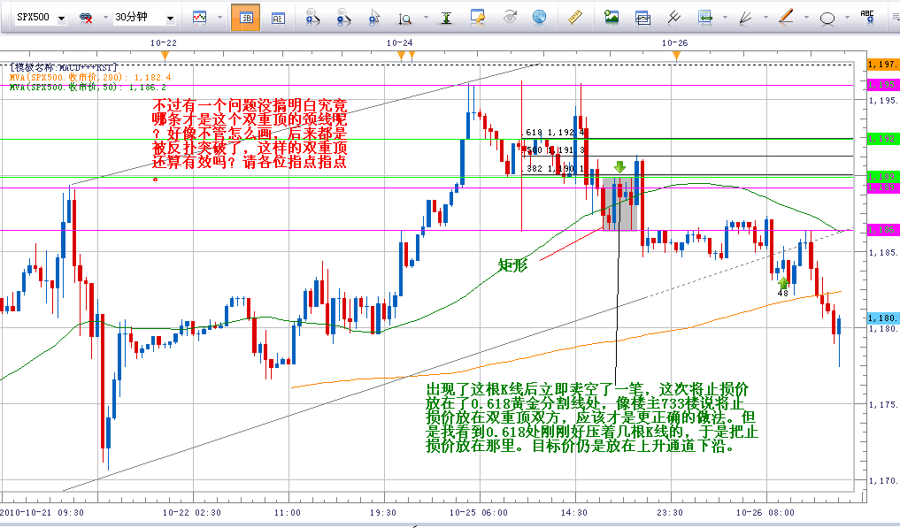Select the pitchfork drawing tool
This screenshot has width=900, height=528.
[674, 18]
